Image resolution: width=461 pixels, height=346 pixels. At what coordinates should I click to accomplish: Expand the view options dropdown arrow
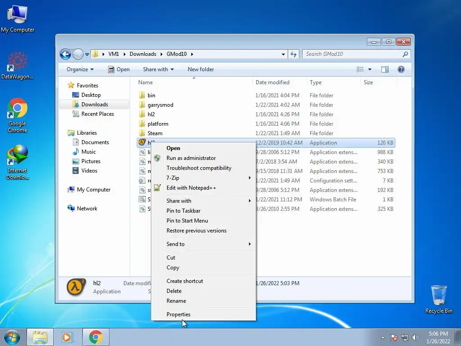[370, 69]
